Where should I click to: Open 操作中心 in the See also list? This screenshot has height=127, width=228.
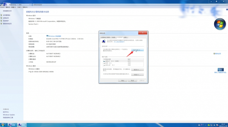click(6, 112)
